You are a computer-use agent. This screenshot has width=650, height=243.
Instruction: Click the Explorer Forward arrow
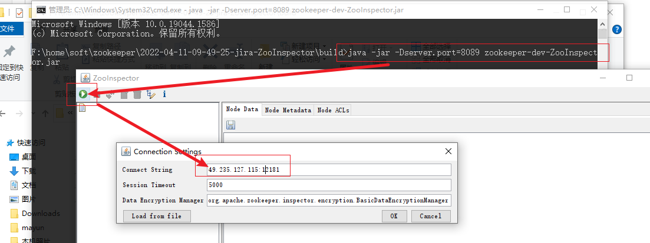19,113
